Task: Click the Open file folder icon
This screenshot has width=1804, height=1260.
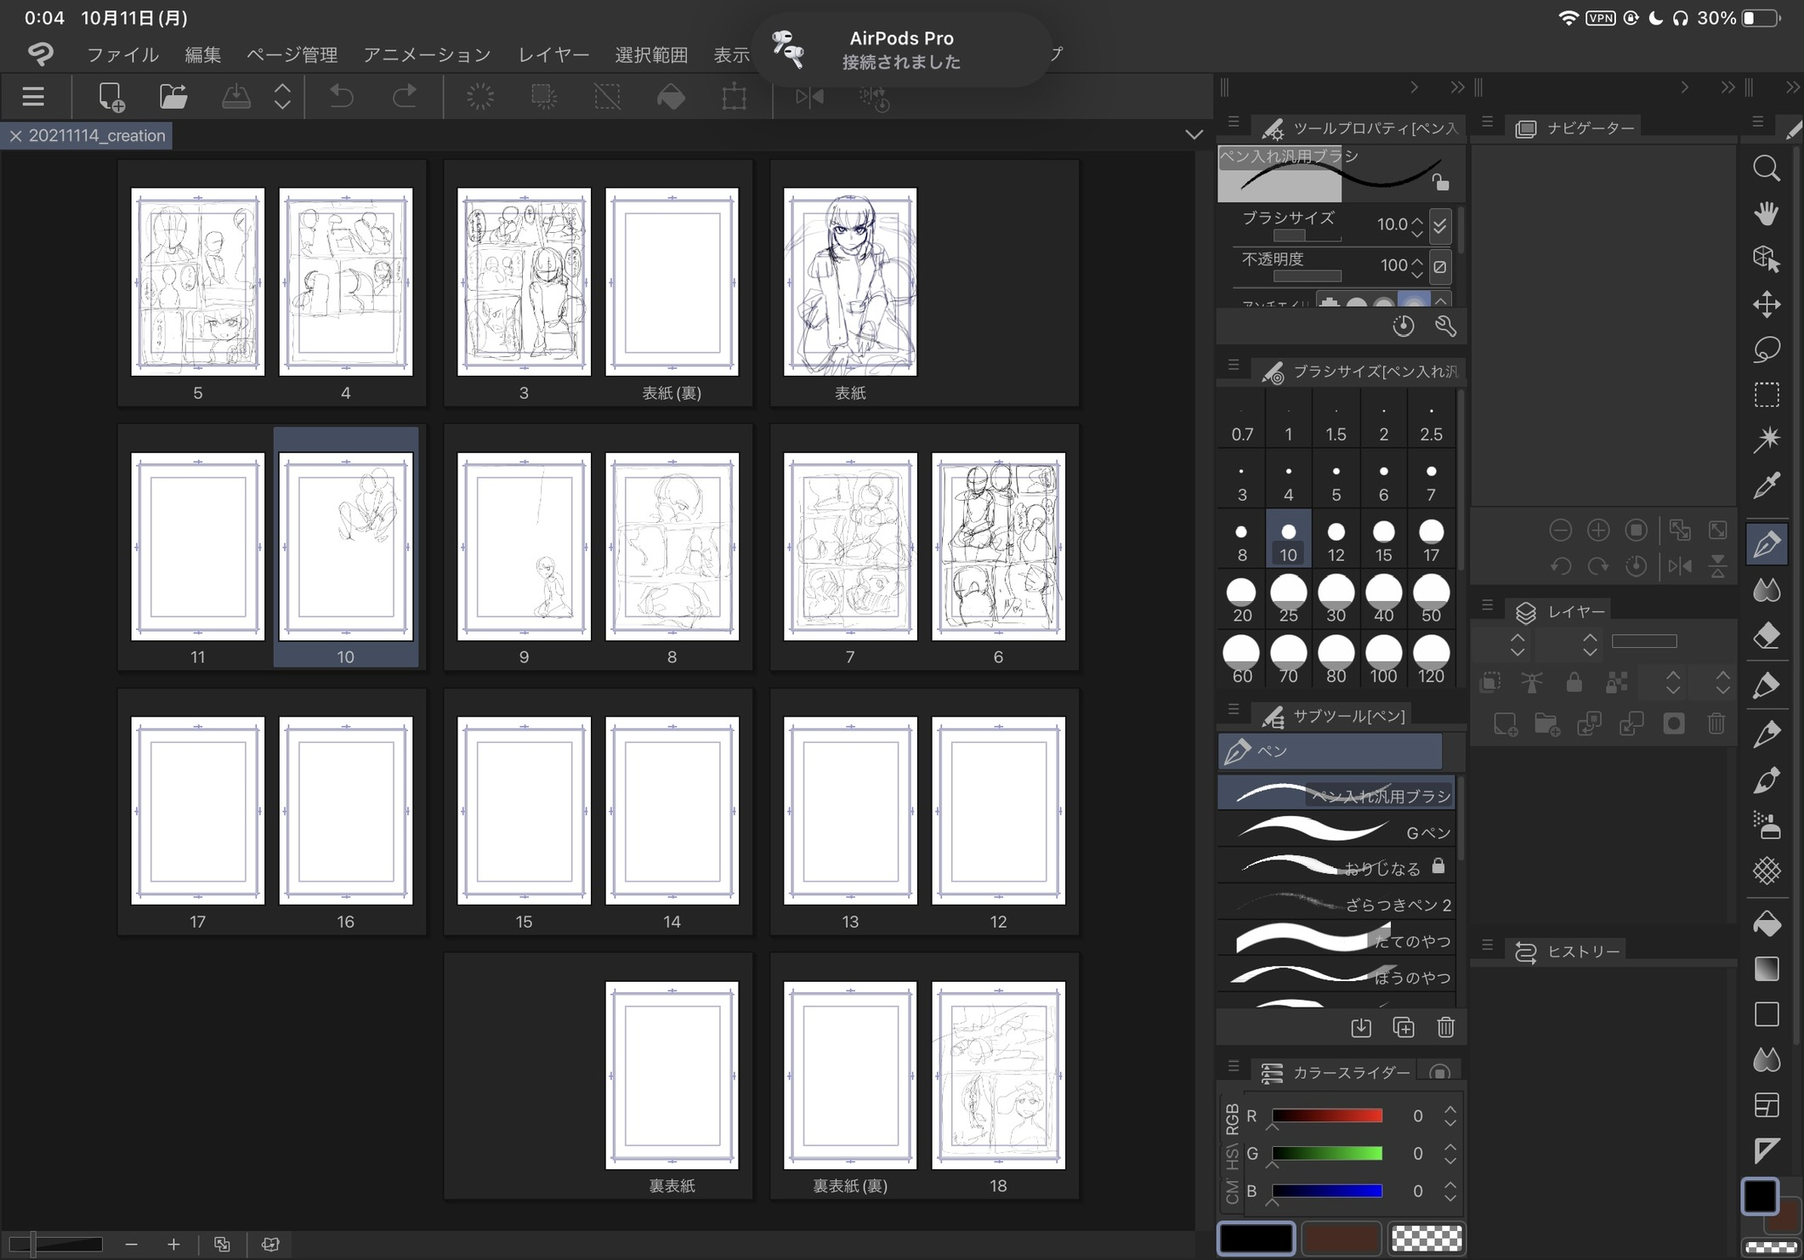Action: click(x=173, y=96)
